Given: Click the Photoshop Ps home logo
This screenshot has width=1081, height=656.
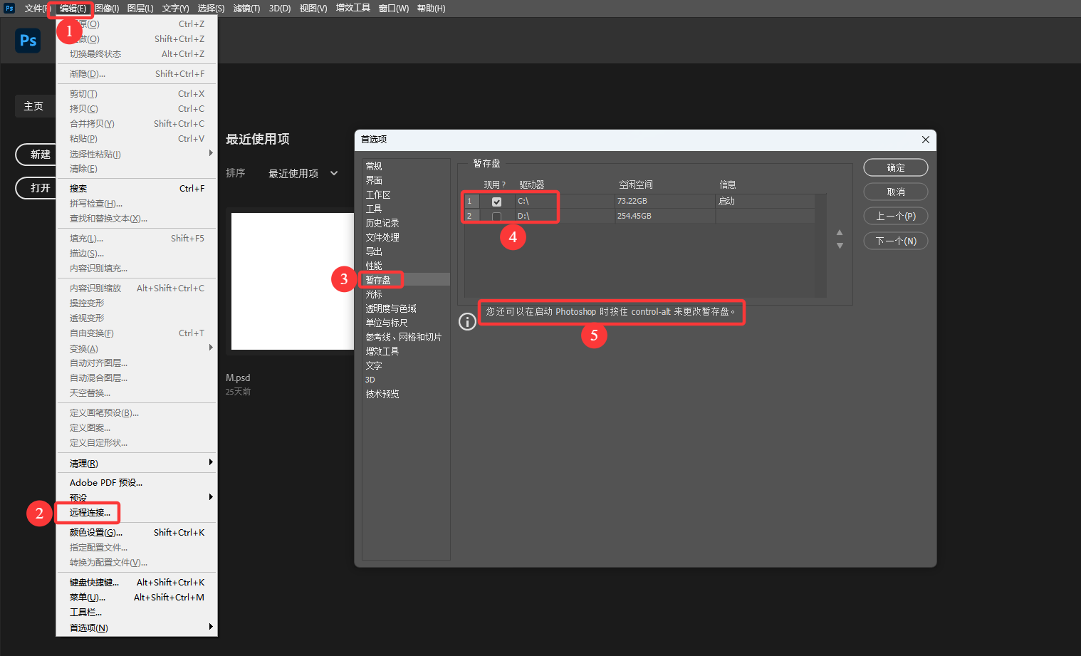Looking at the screenshot, I should pyautogui.click(x=28, y=41).
